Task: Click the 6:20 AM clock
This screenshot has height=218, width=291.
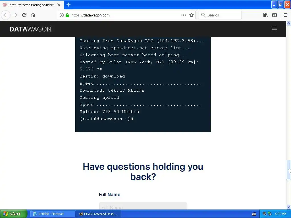Action: coord(280,214)
